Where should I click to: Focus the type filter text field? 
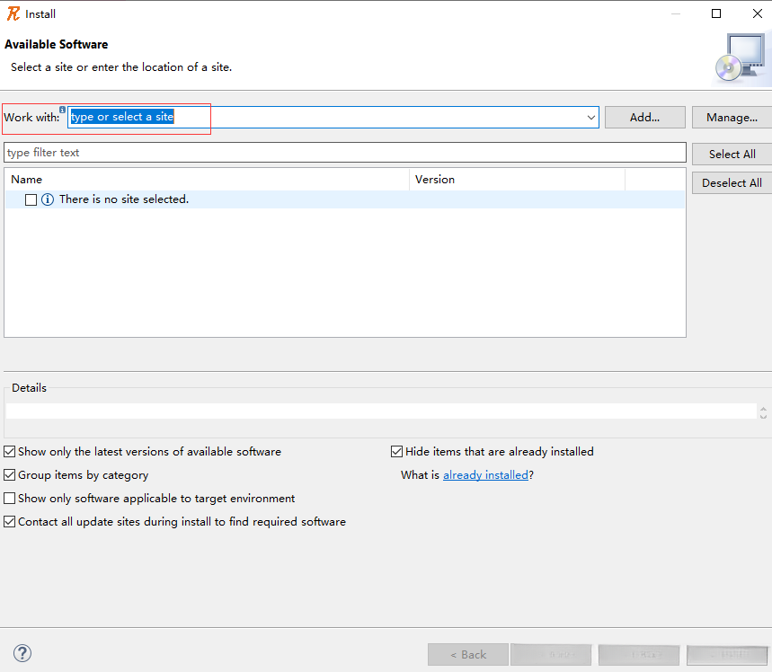[x=344, y=153]
